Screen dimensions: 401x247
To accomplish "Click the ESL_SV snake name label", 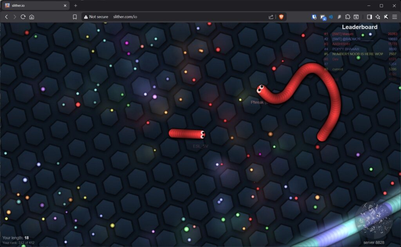I will 200,146.
